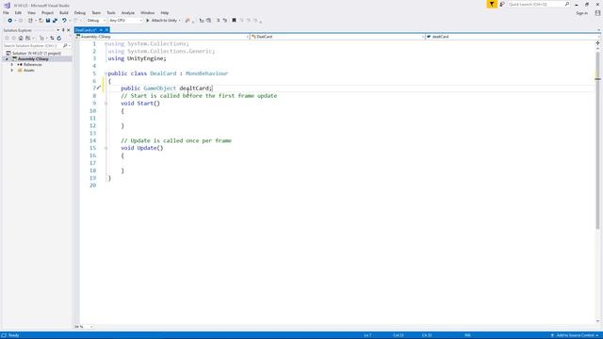This screenshot has height=339, width=603.
Task: Open the Team menu
Action: [x=96, y=13]
